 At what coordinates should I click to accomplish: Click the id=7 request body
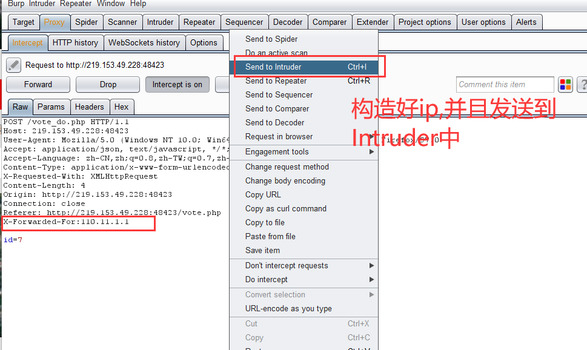13,240
